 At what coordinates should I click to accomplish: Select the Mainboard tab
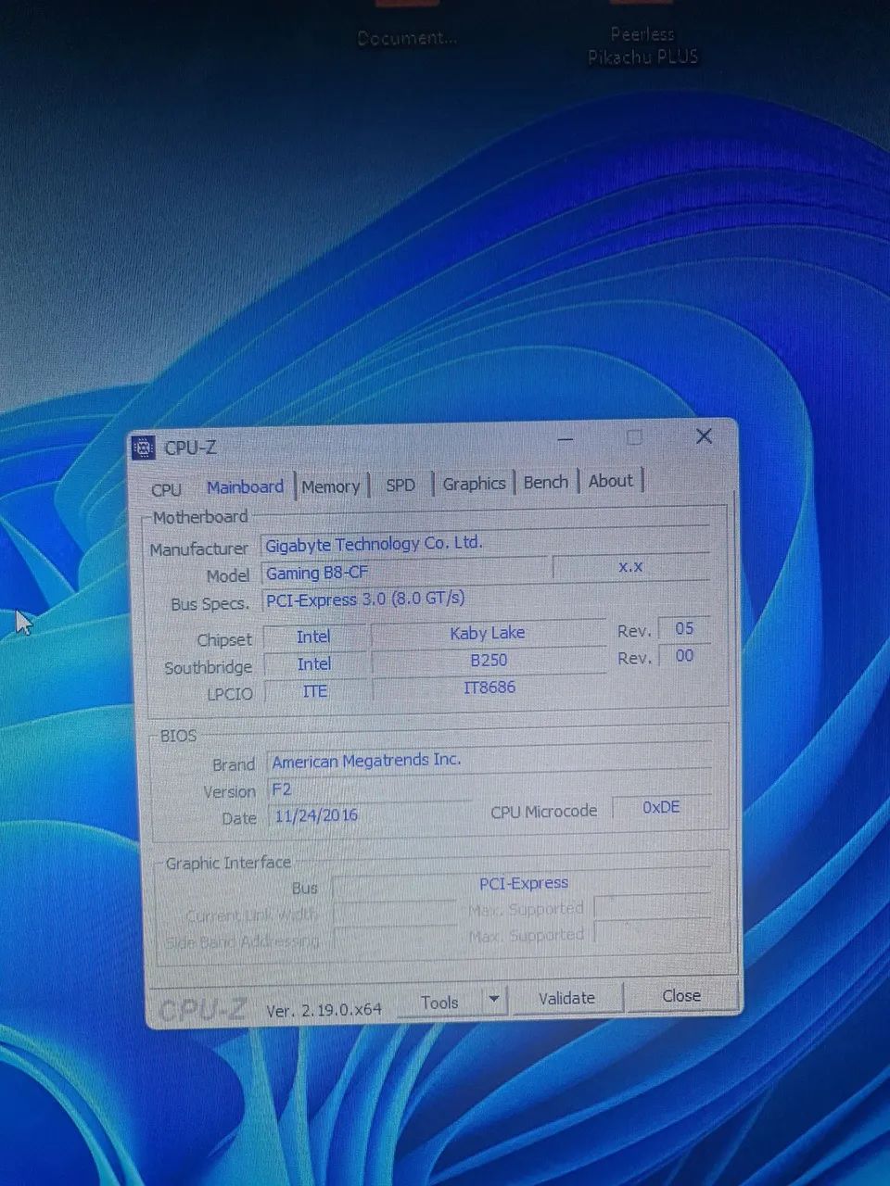point(245,486)
